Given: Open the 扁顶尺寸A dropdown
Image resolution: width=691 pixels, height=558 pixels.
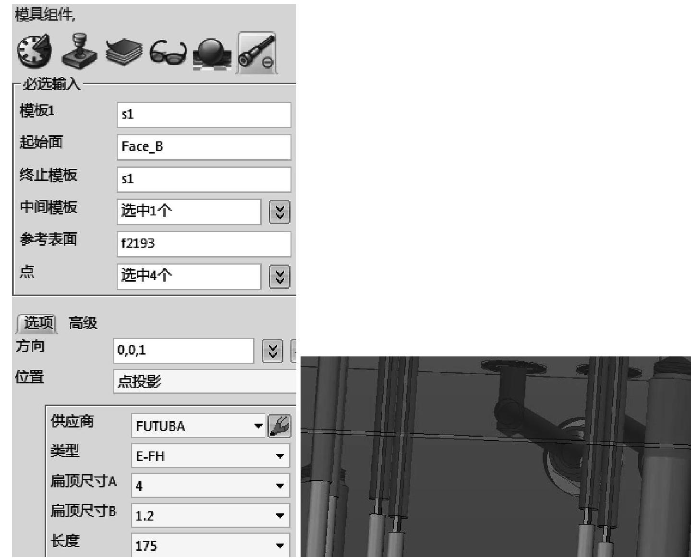Looking at the screenshot, I should click(211, 486).
